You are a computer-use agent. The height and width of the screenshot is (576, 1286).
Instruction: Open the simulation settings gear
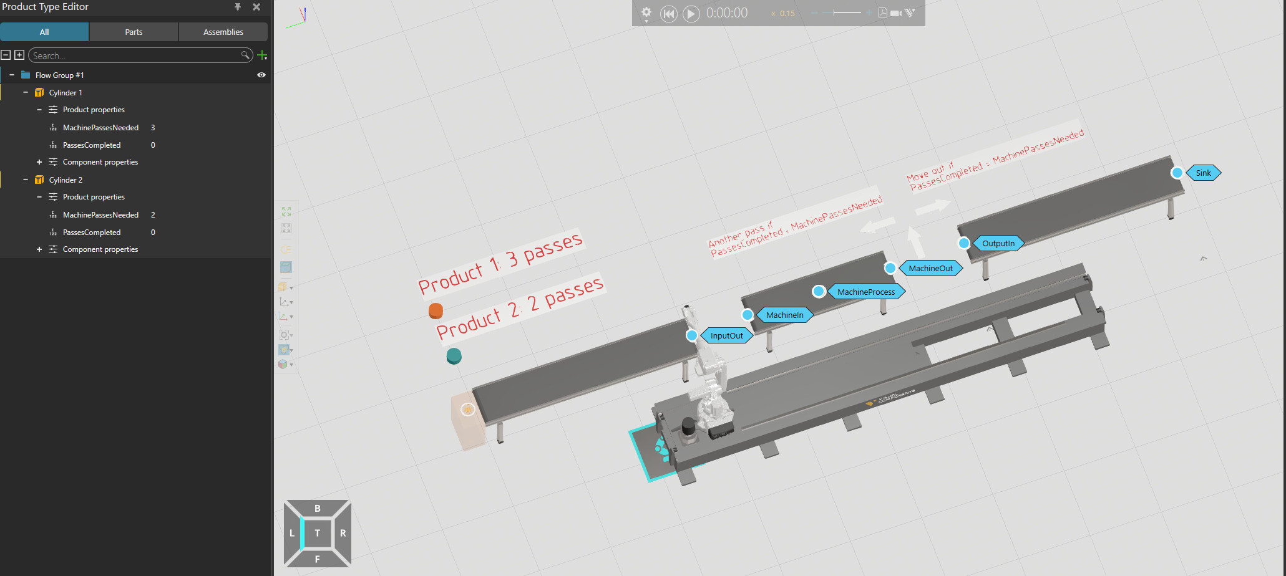[x=646, y=12]
